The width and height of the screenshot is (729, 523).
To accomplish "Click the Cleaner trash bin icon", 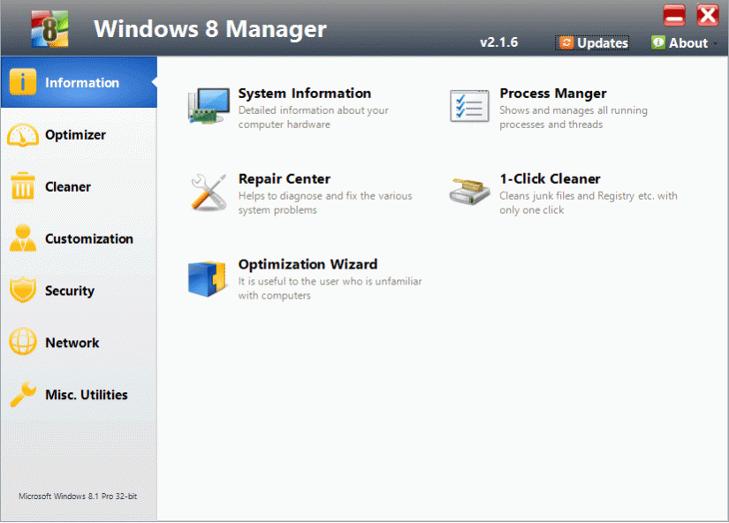I will (22, 186).
